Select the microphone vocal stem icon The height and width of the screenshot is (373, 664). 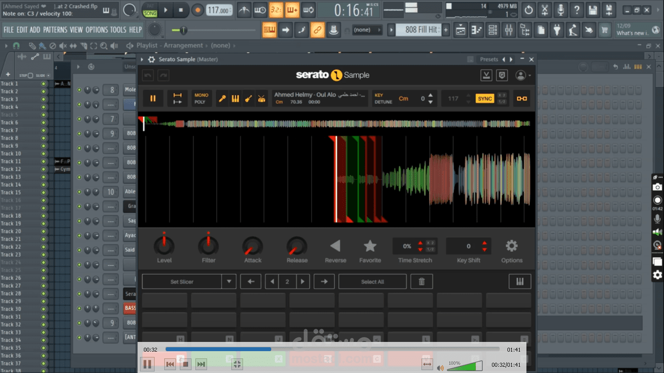222,99
